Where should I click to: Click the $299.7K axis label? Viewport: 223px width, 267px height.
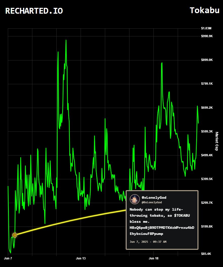[x=207, y=203]
